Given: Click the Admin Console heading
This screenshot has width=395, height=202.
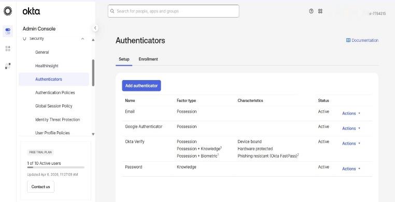Looking at the screenshot, I should [x=39, y=28].
